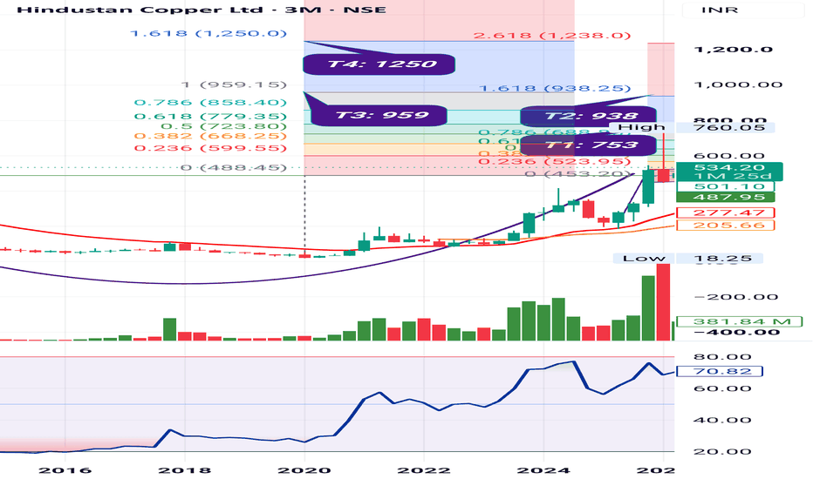Click the 0.382 (668.25) Fibonacci label
Screen dimensions: 813x479
point(210,136)
